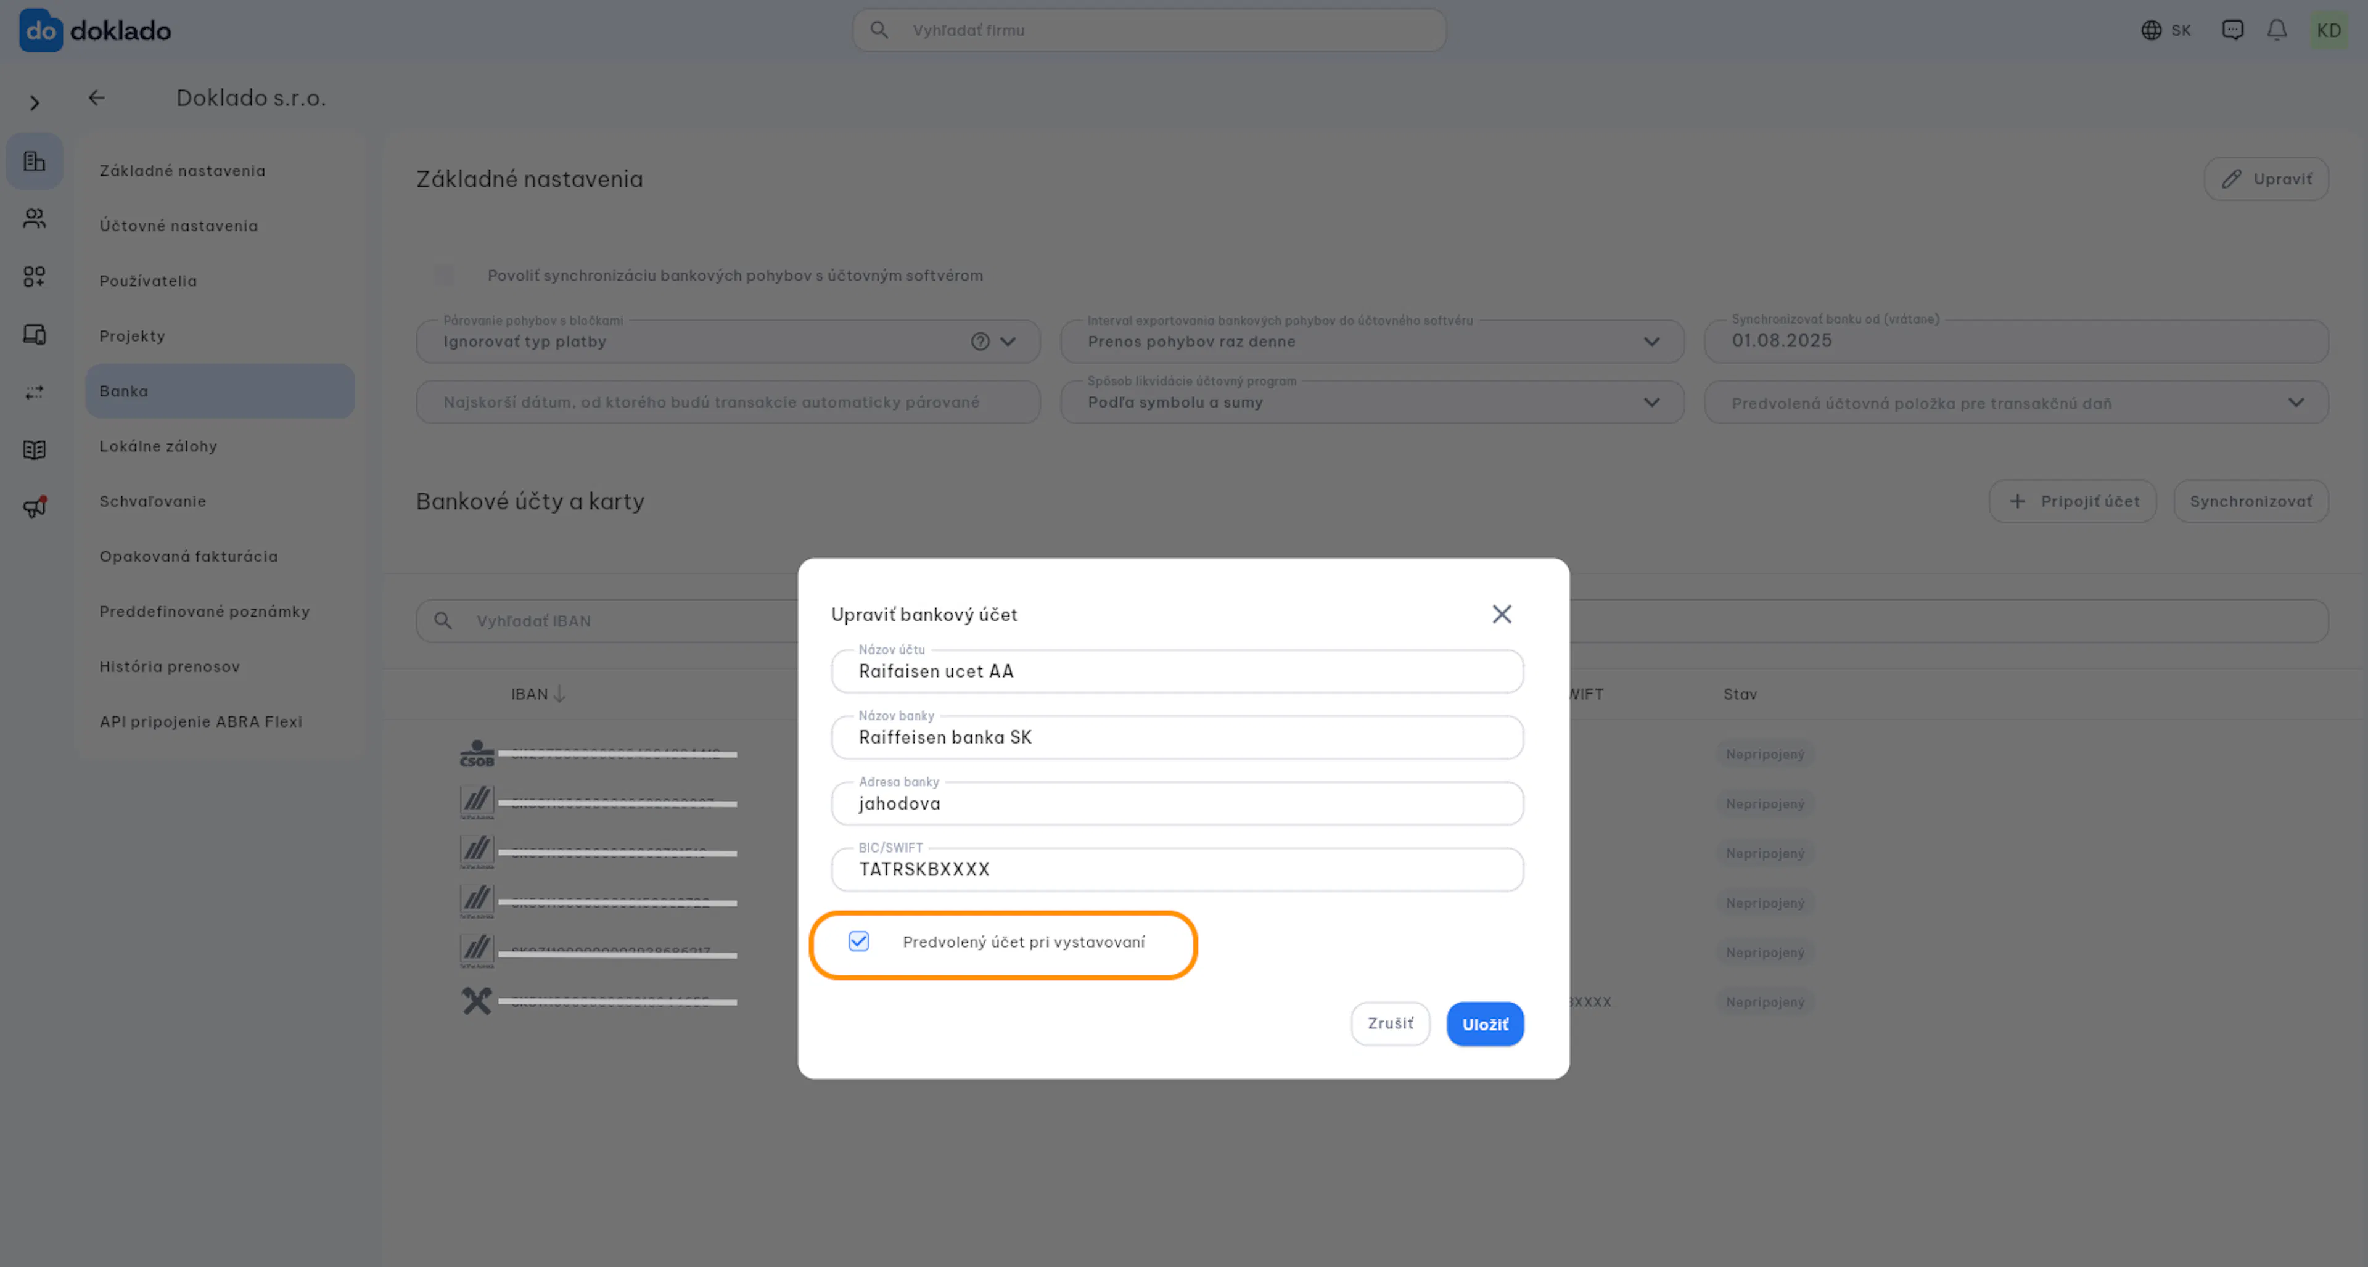
Task: Close the Upraviť bankový účet dialog
Action: click(1502, 613)
